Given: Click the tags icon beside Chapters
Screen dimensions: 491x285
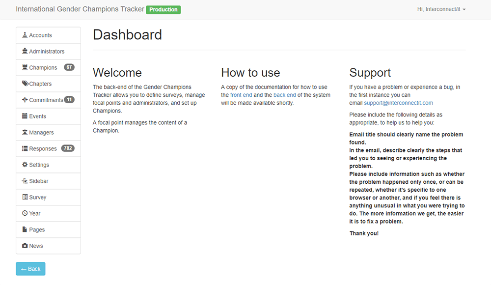Looking at the screenshot, I should click(25, 84).
